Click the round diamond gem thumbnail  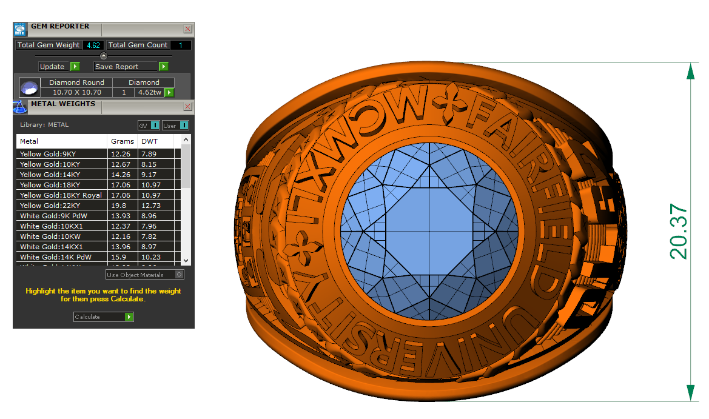tap(29, 88)
